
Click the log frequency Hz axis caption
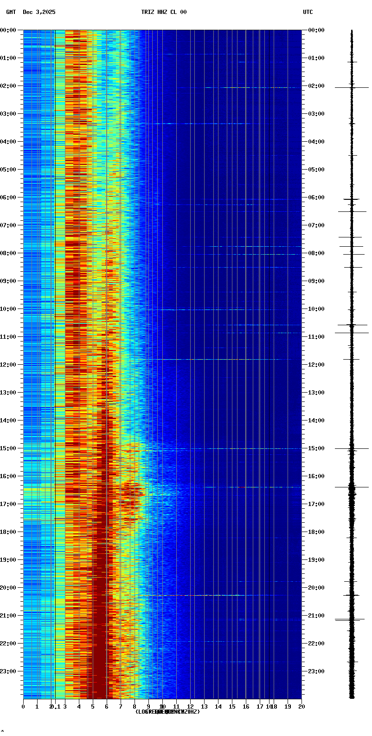tap(167, 712)
